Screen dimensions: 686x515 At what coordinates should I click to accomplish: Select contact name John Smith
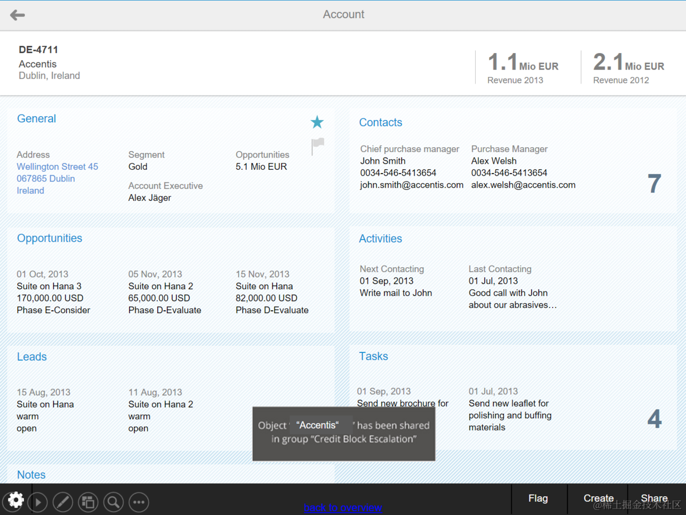coord(383,161)
